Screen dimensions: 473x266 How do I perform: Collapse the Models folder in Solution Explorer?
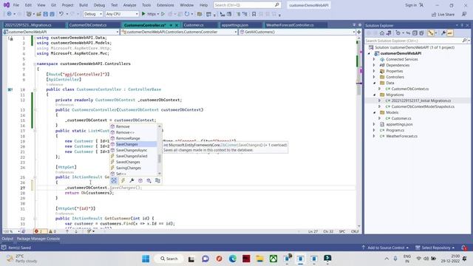coord(375,112)
